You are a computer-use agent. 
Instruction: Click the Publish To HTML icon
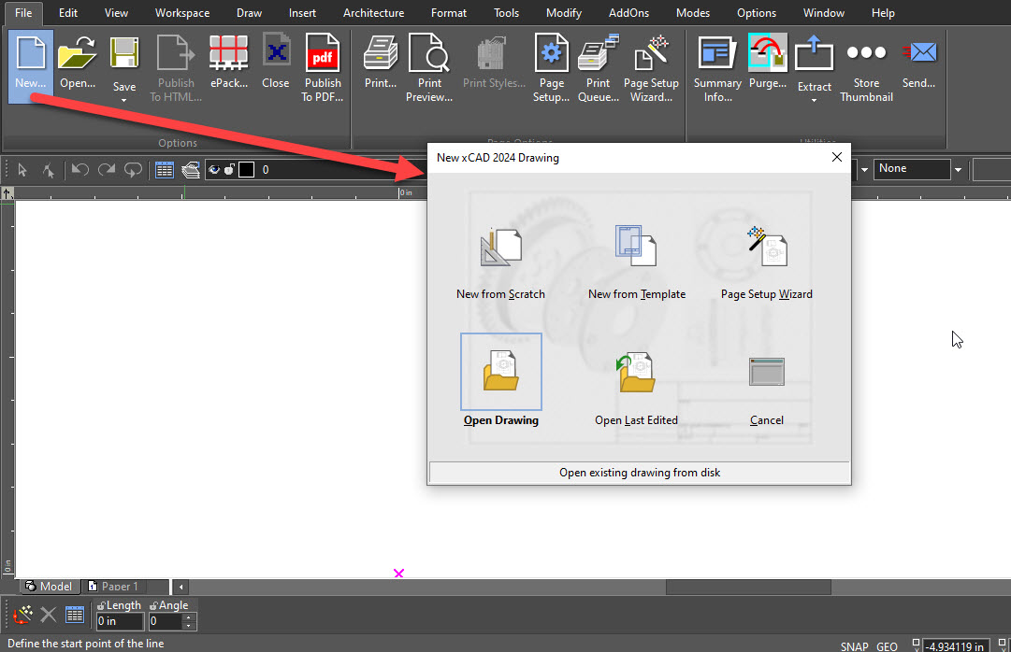click(x=176, y=67)
